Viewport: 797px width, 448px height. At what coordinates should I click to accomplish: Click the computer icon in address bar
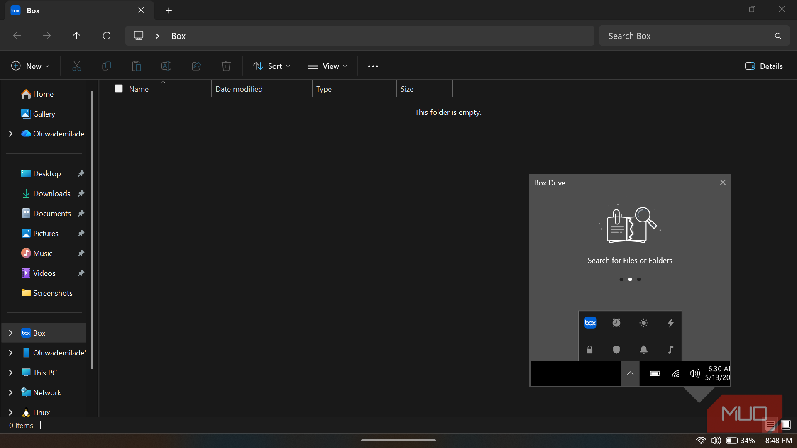139,36
